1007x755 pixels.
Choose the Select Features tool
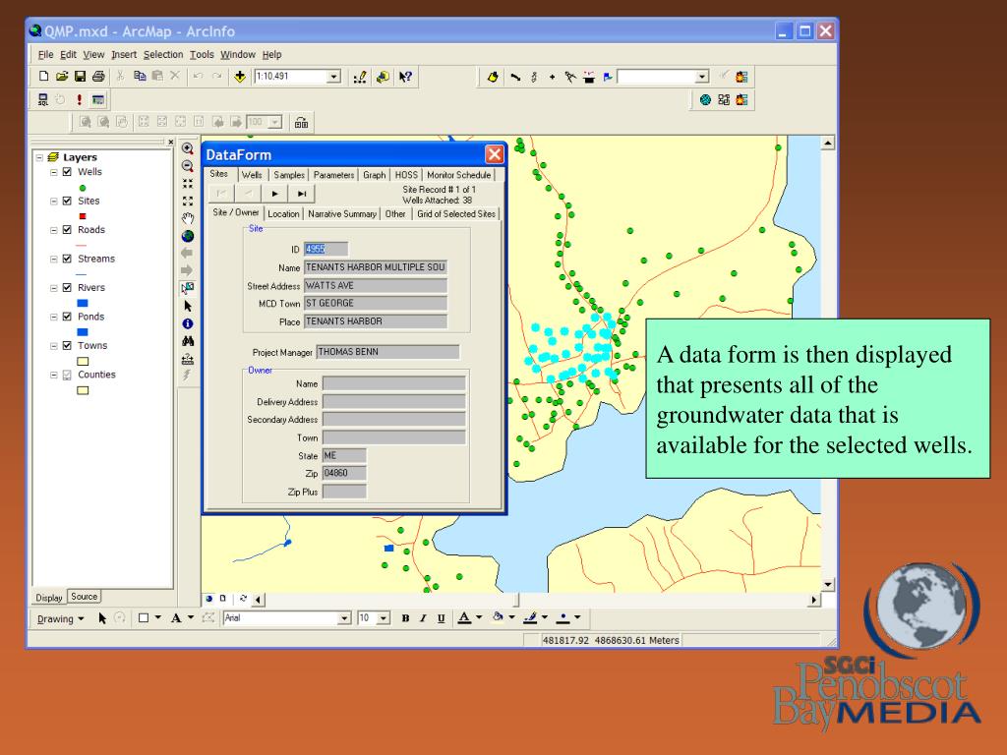click(x=188, y=288)
